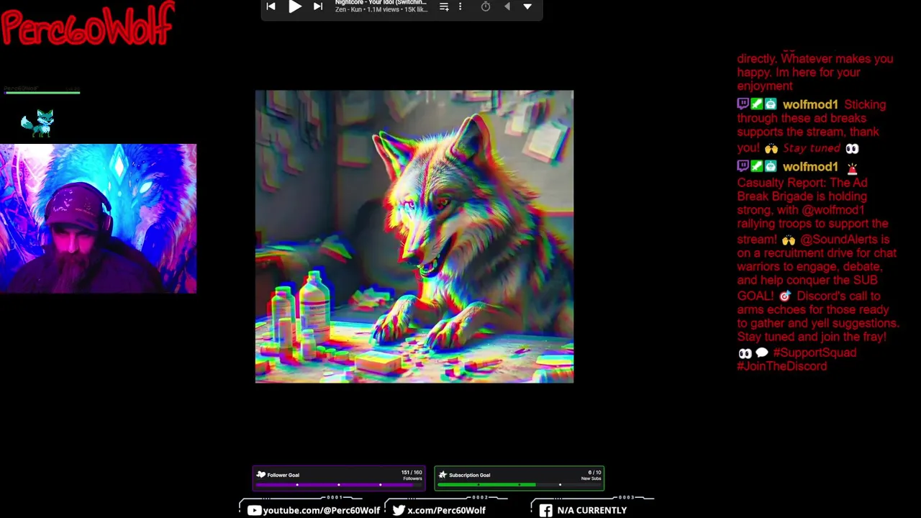Open youtube.com/@Perc60Wolf link
The image size is (921, 518).
pyautogui.click(x=322, y=510)
